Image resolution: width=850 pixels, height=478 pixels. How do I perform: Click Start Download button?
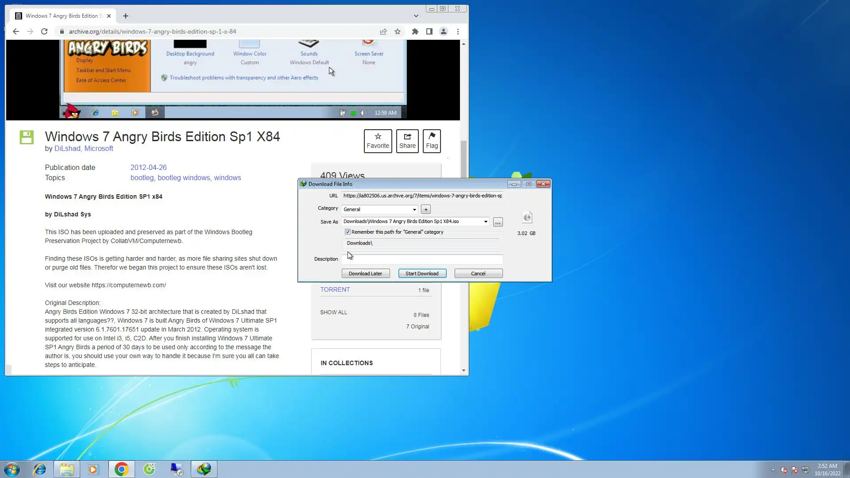(x=422, y=274)
